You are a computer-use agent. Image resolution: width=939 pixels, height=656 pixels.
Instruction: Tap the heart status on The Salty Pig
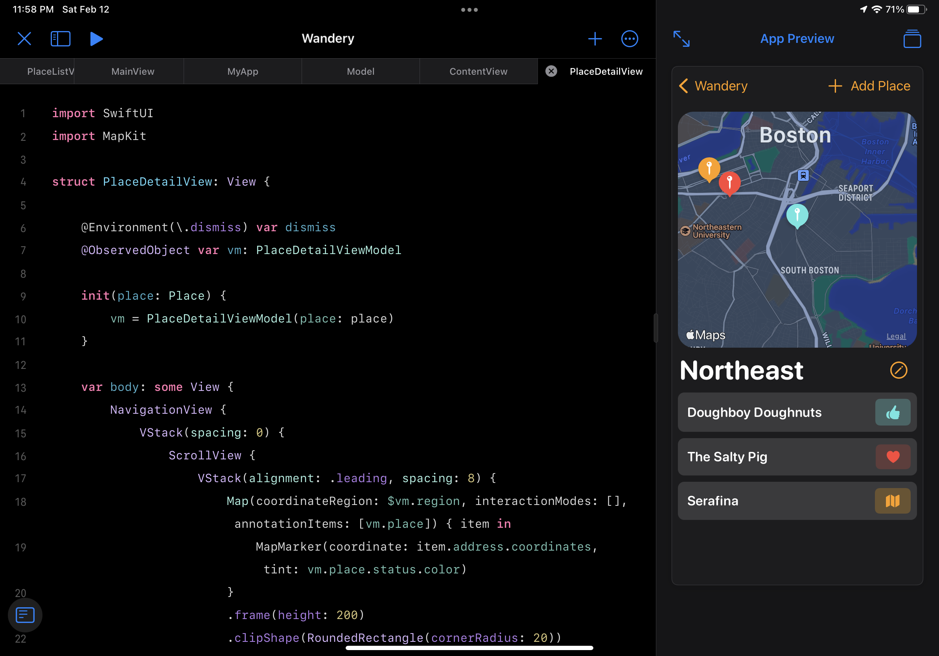click(x=892, y=457)
